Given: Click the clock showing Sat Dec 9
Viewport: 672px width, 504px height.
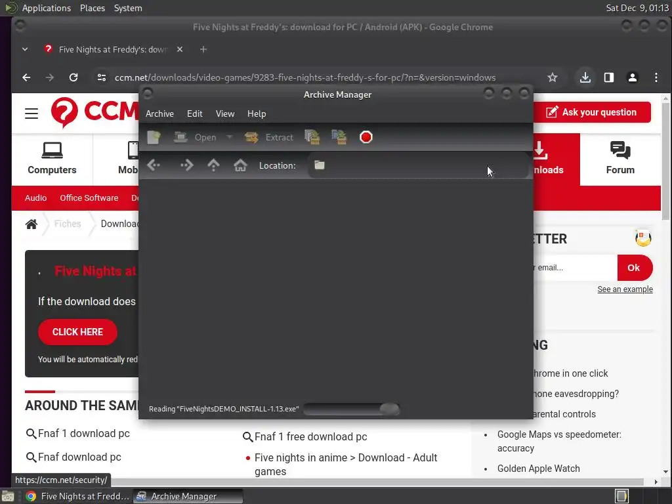Looking at the screenshot, I should coord(637,8).
